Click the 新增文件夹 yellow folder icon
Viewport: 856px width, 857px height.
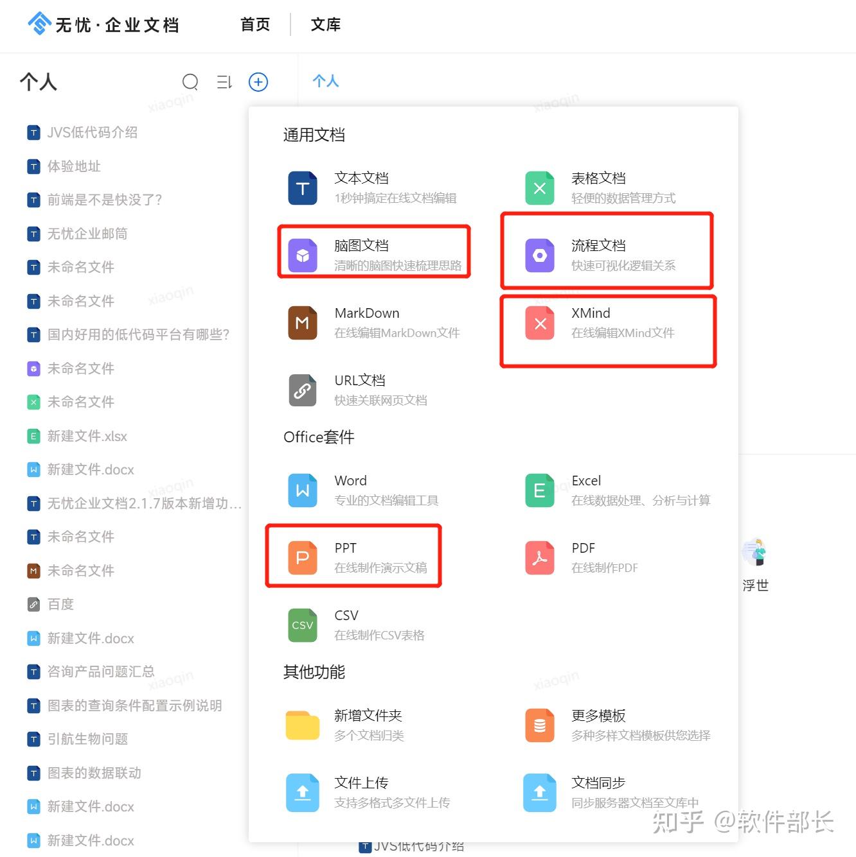pyautogui.click(x=303, y=725)
